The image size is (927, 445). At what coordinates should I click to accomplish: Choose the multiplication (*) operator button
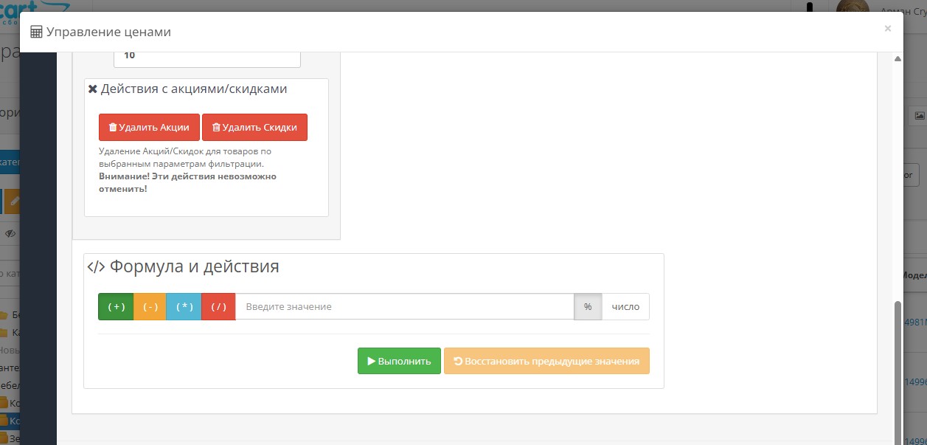(x=184, y=307)
